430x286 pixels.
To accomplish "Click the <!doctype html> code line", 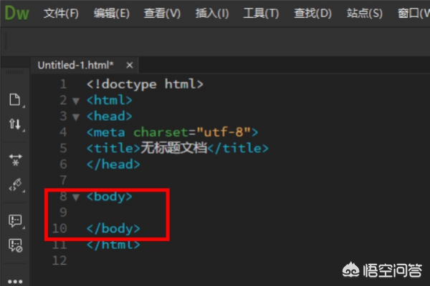I will click(145, 84).
